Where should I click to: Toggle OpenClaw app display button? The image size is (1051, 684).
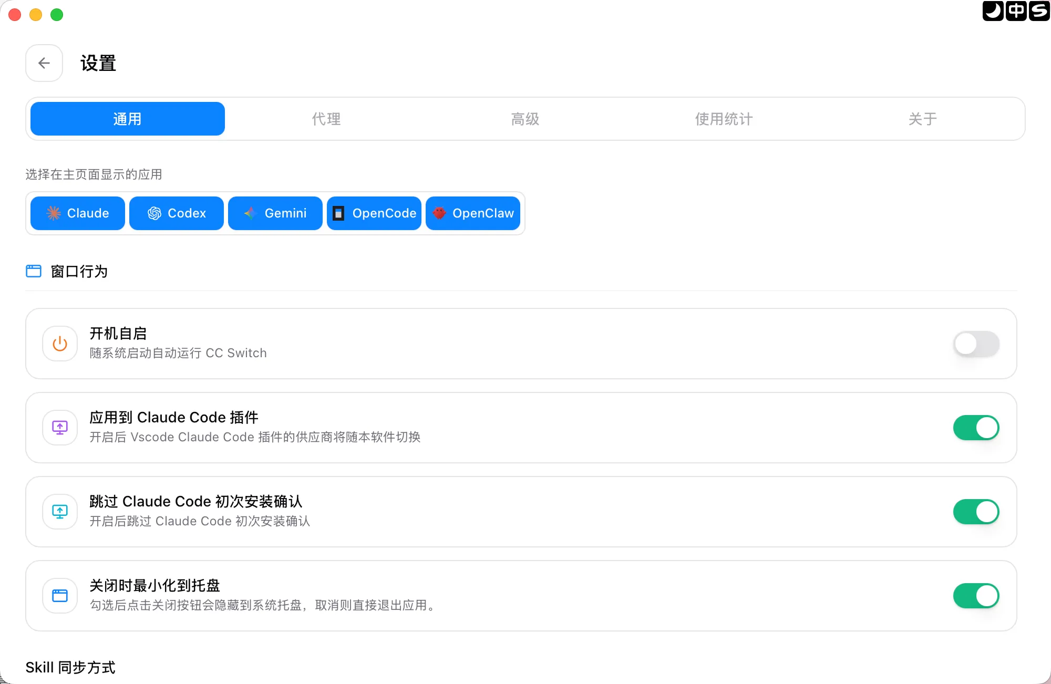pos(473,213)
